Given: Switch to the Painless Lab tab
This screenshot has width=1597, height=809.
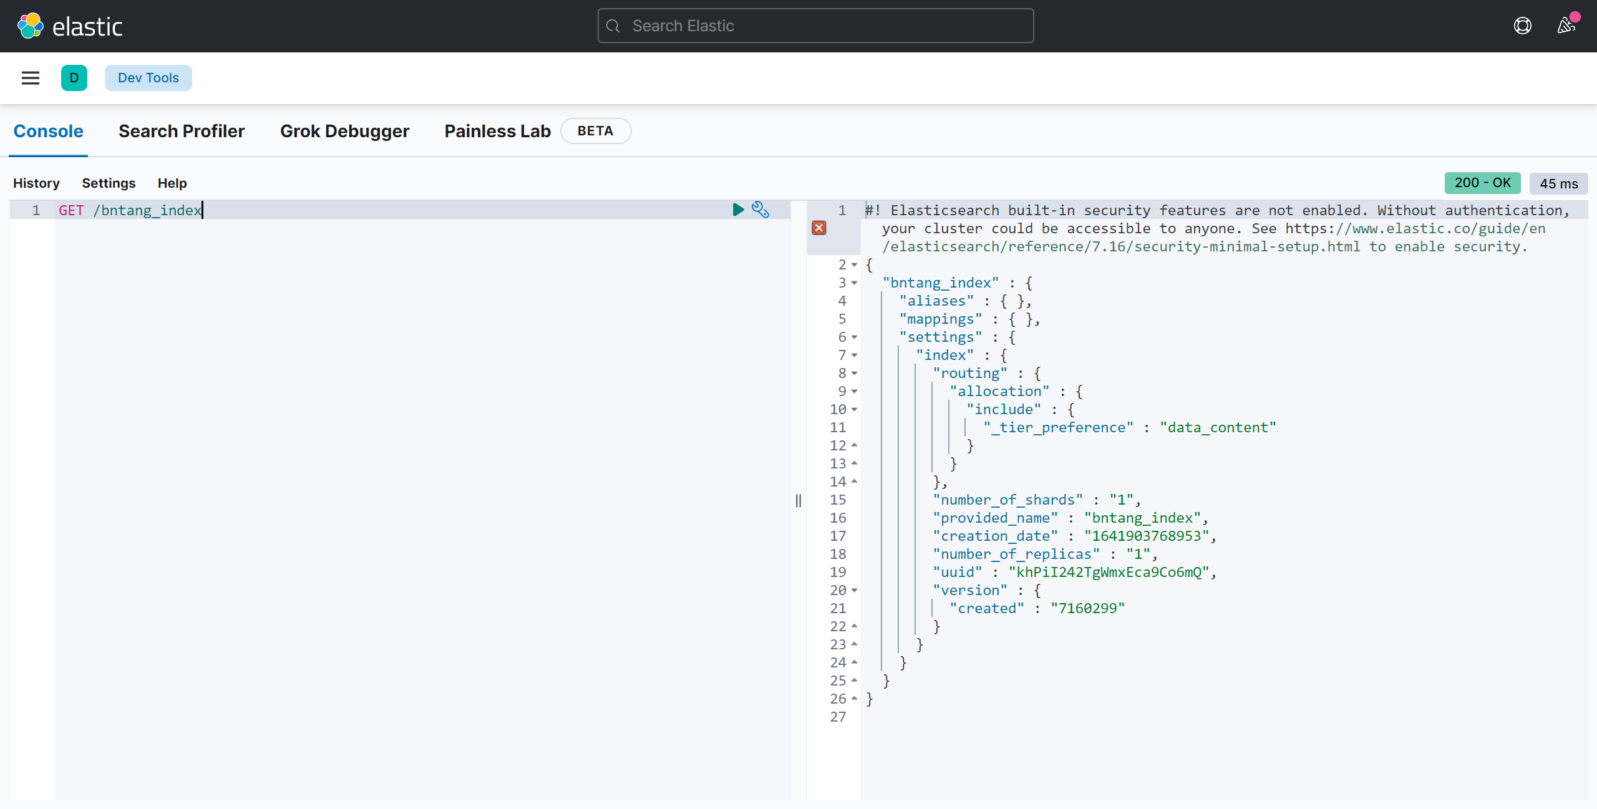Looking at the screenshot, I should [x=497, y=131].
